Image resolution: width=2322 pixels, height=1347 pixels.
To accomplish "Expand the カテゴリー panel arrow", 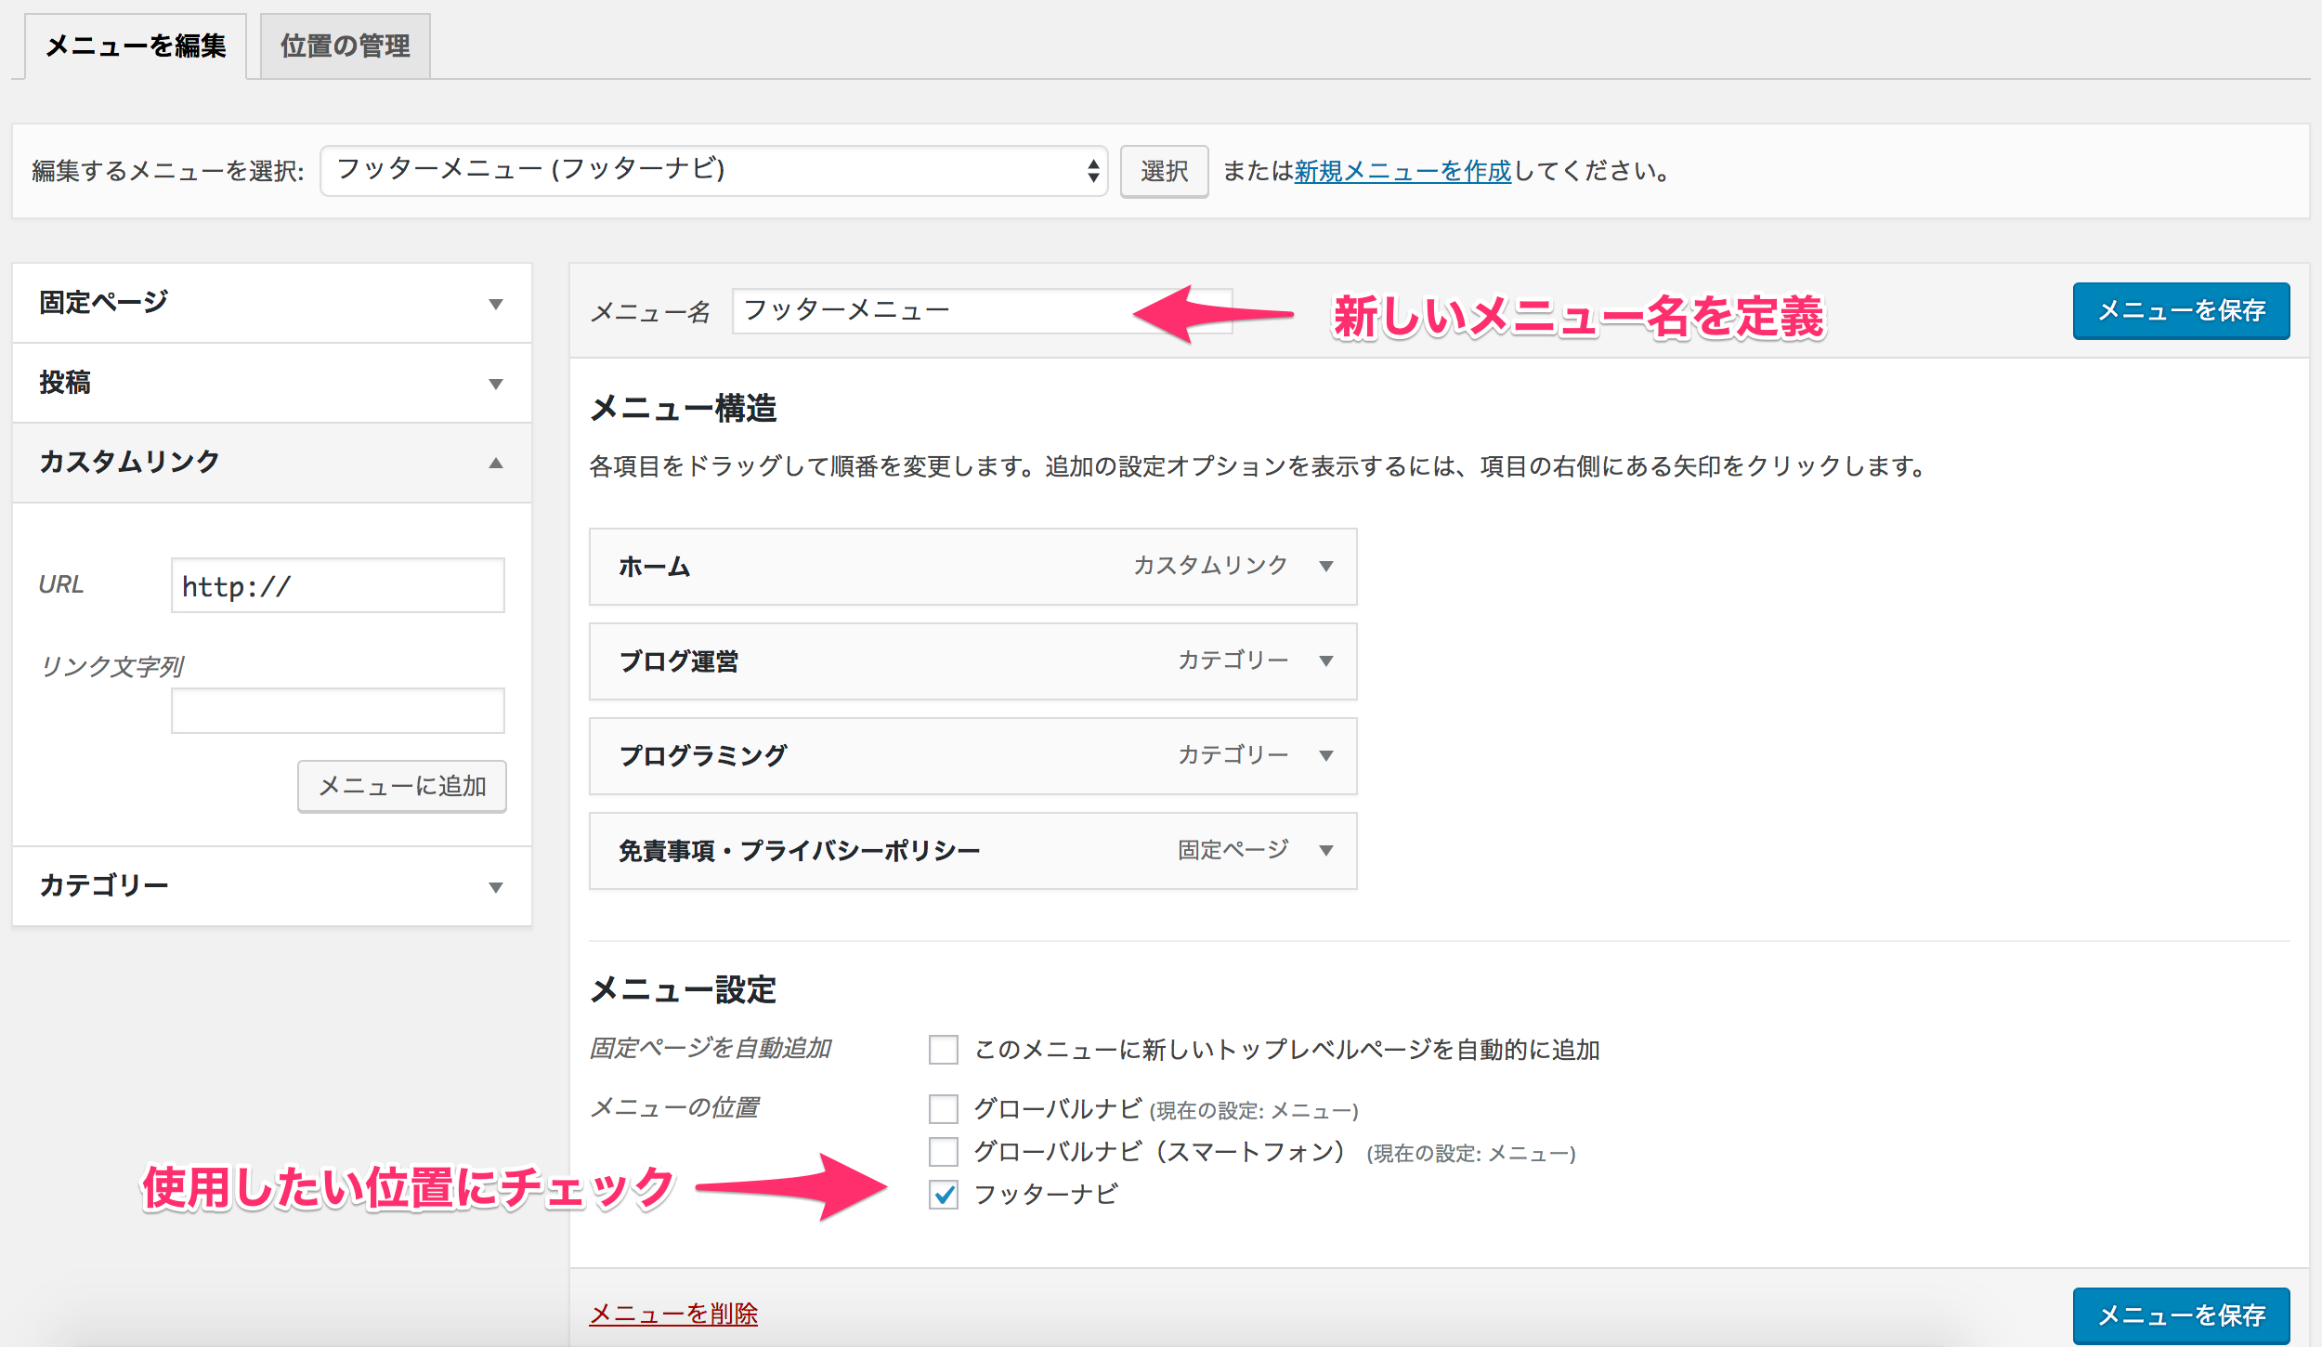I will [x=496, y=887].
